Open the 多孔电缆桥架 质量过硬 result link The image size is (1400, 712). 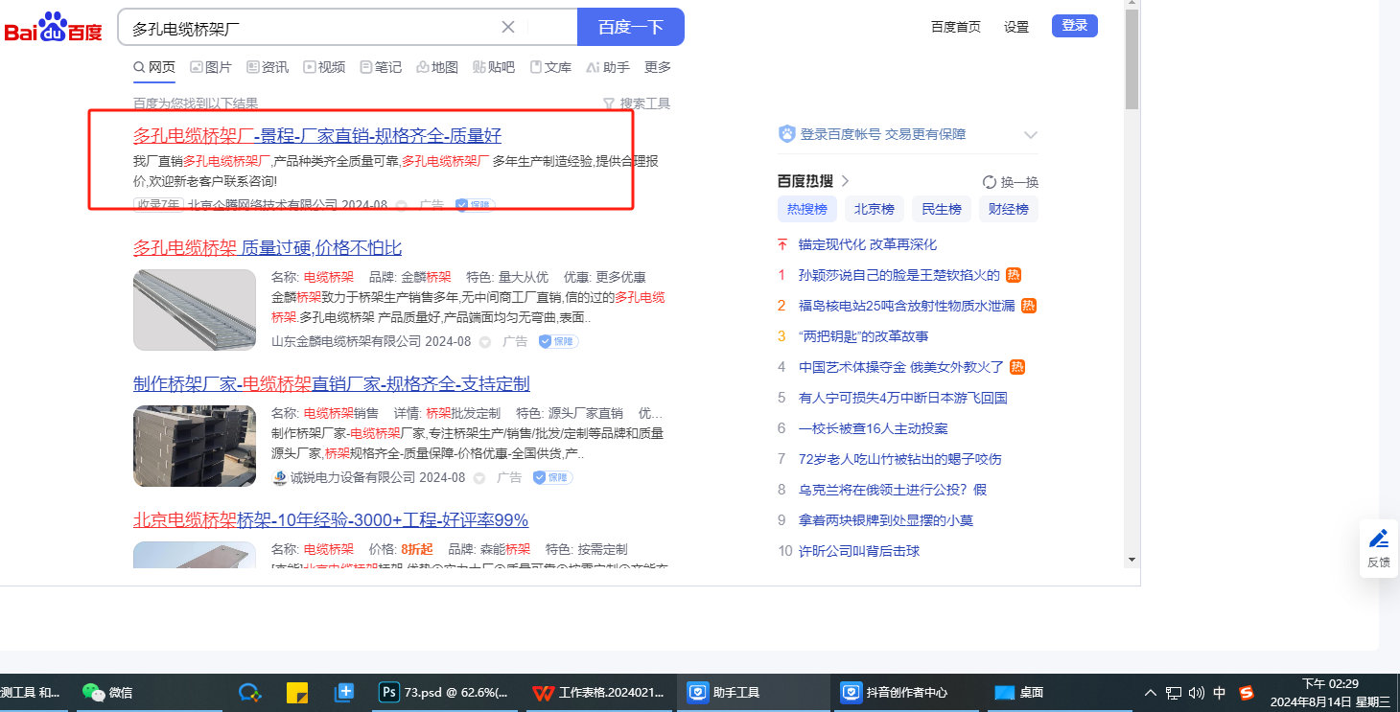pyautogui.click(x=267, y=248)
